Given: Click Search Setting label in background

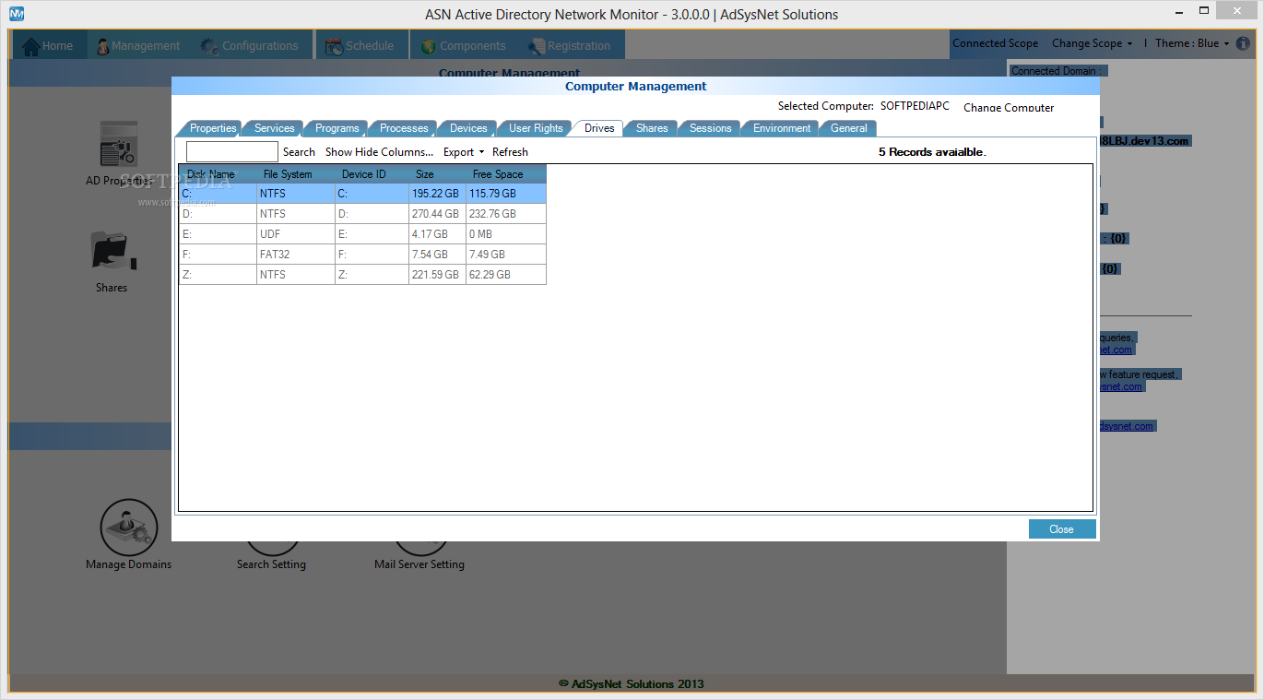Looking at the screenshot, I should [x=271, y=564].
